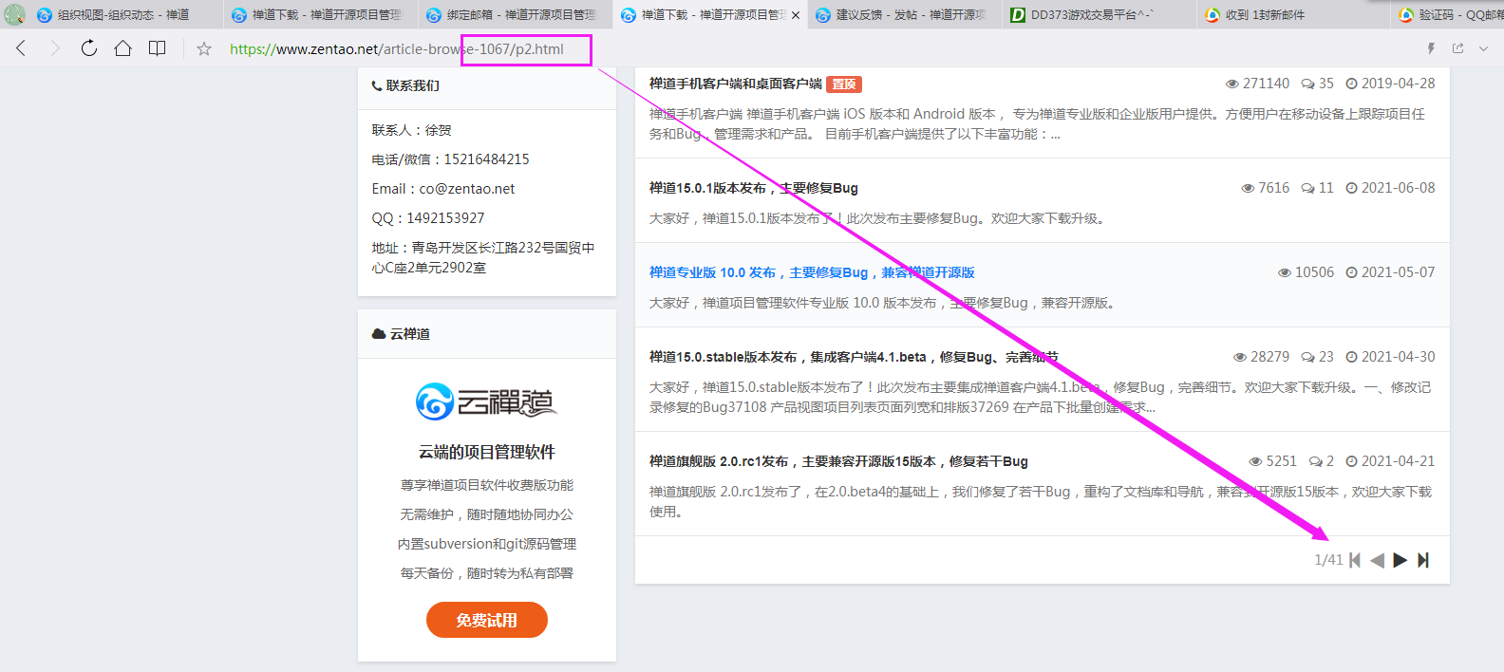Switch to the 绑定邮箱 tab
This screenshot has width=1504, height=672.
point(513,14)
